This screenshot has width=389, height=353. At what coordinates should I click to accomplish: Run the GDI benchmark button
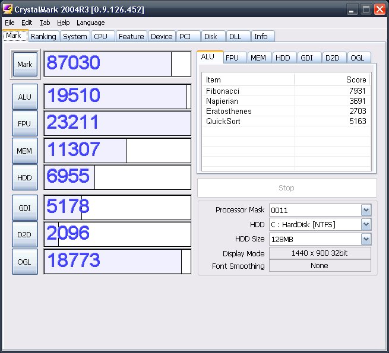coord(25,208)
